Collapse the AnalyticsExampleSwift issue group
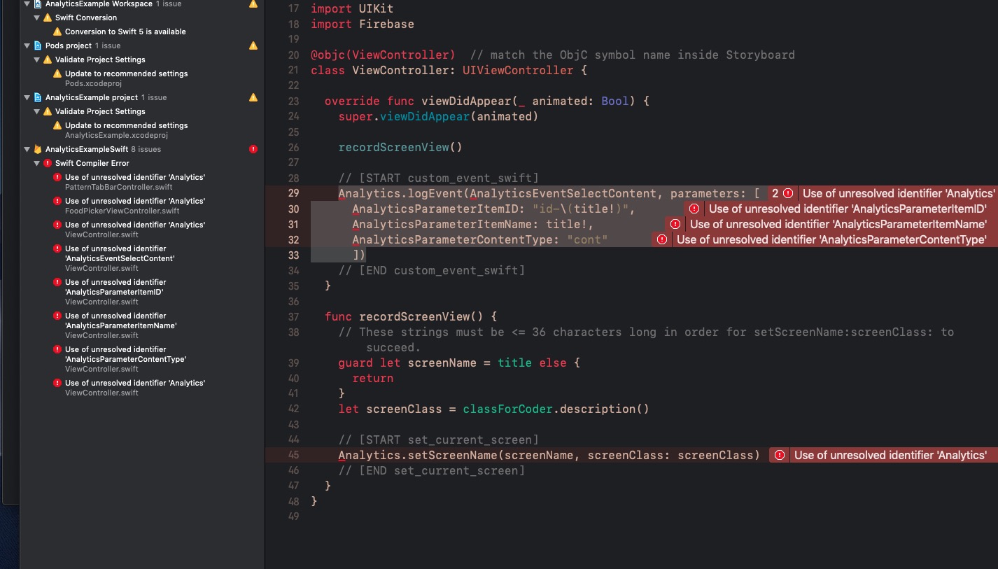This screenshot has height=569, width=998. (27, 149)
